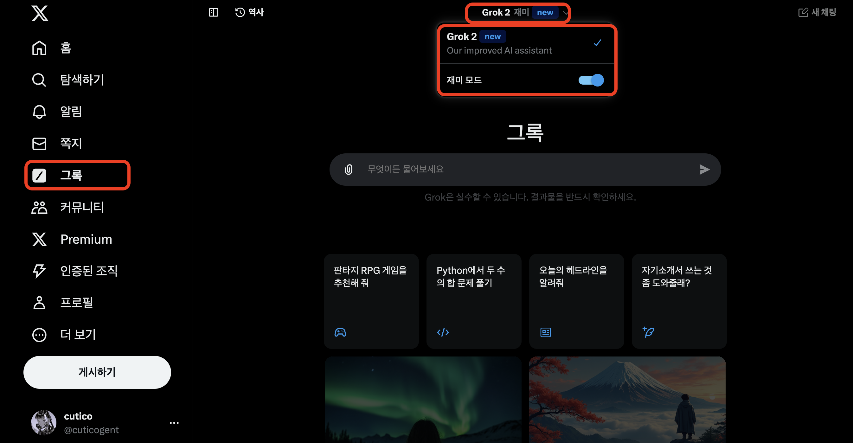Click the send arrow icon

704,170
